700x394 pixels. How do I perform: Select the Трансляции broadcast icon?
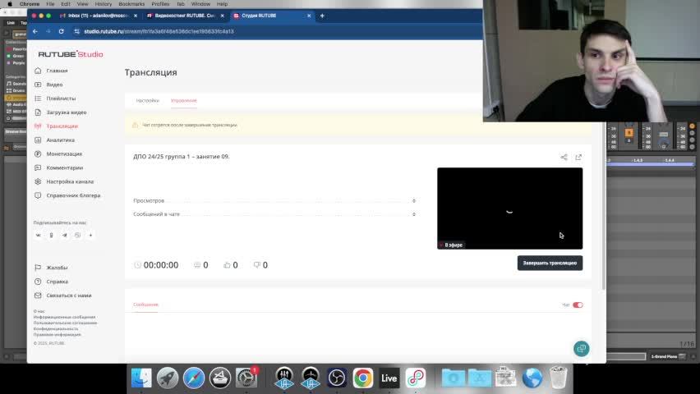coord(38,126)
